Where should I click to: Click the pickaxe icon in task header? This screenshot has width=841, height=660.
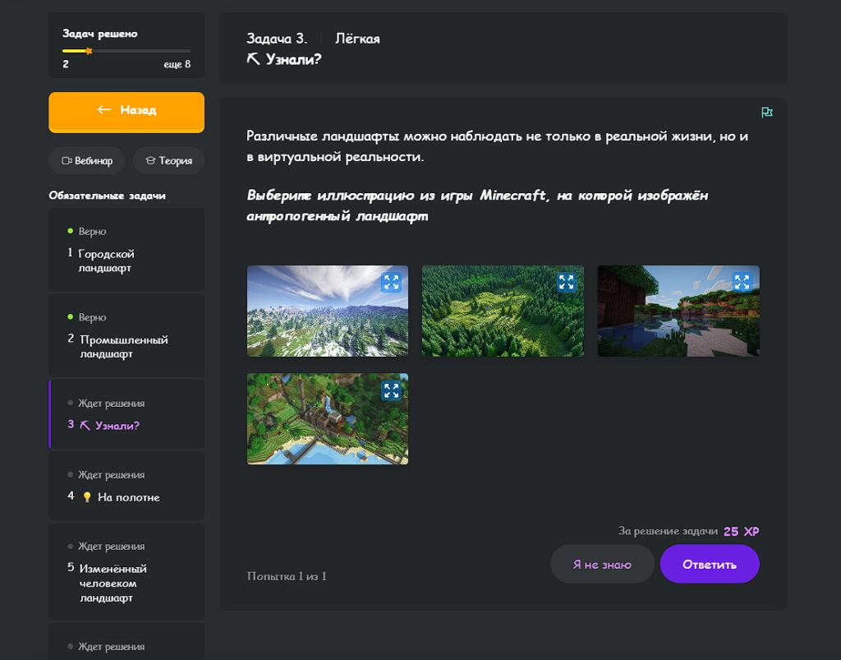pyautogui.click(x=253, y=59)
